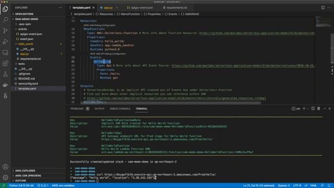Viewport: 334px width, 188px height.
Task: Split the terminal panel
Action: pos(313,109)
